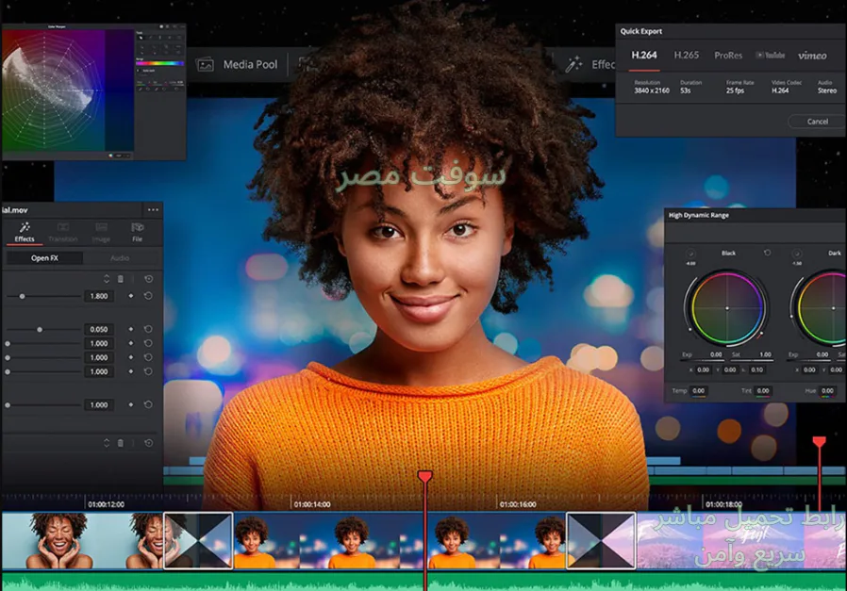Click the reset icon in the lower effect header
Image resolution: width=847 pixels, height=591 pixels.
(148, 443)
